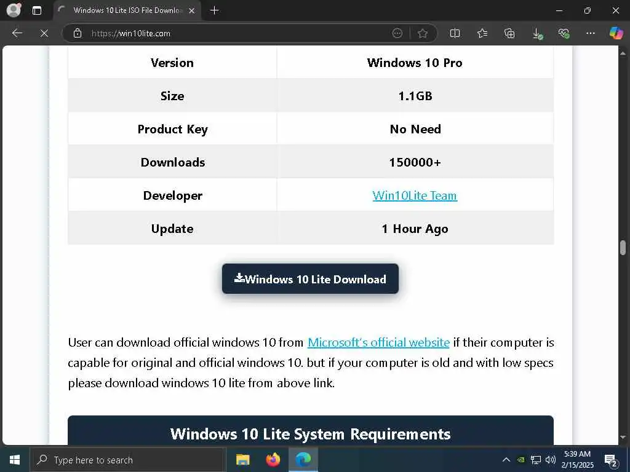This screenshot has height=472, width=630.
Task: Open the Edge profile avatar icon
Action: point(14,10)
